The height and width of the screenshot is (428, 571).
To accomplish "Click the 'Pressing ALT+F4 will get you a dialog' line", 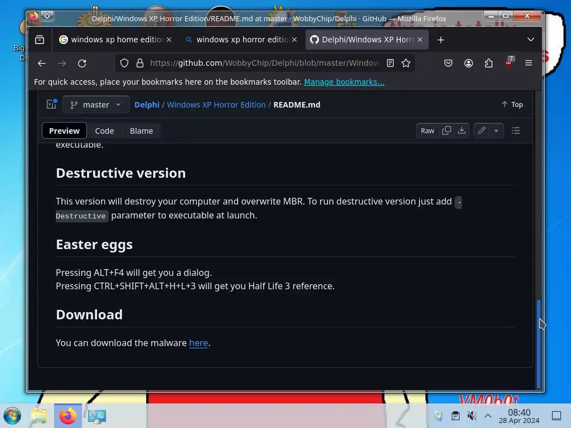I will coord(134,273).
